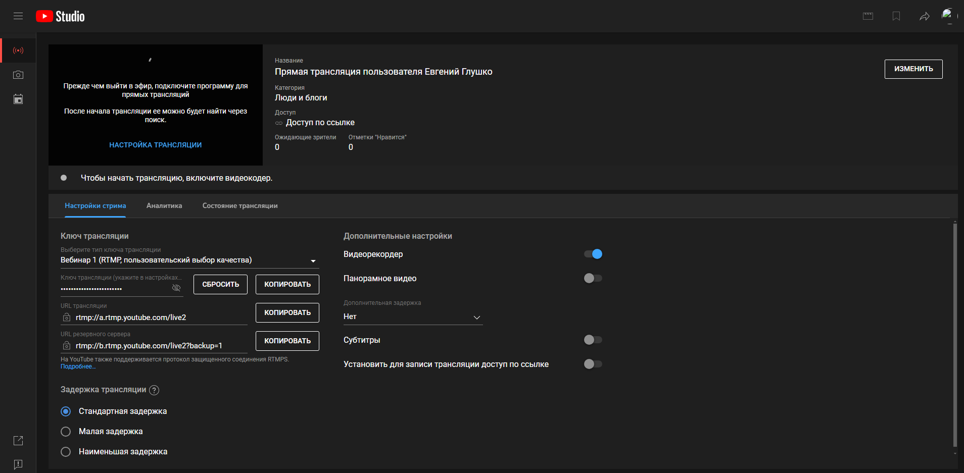The height and width of the screenshot is (473, 964).
Task: Switch to the Состояние трансляции tab
Action: pos(240,206)
